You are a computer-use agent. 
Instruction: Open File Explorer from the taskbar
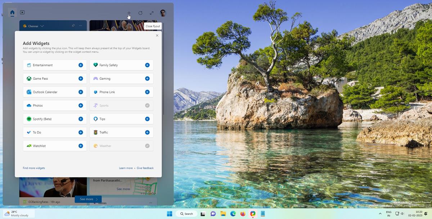[223, 214]
